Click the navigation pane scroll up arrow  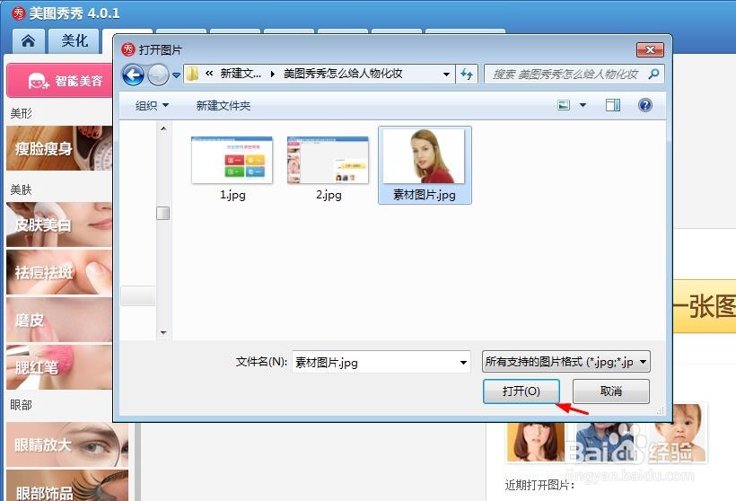[x=163, y=128]
